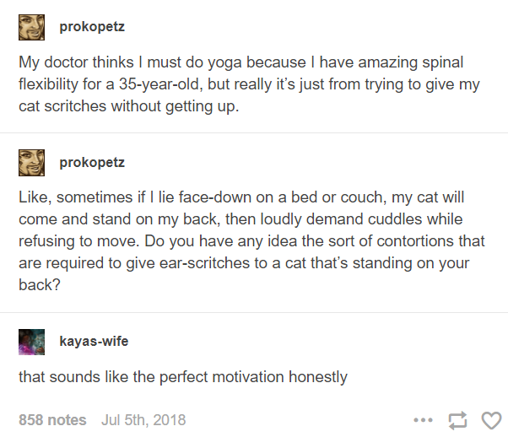The height and width of the screenshot is (437, 508).
Task: Open the prokopetz username on first post
Action: 92,27
